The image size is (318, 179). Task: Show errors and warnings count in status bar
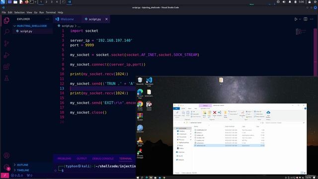17,176
